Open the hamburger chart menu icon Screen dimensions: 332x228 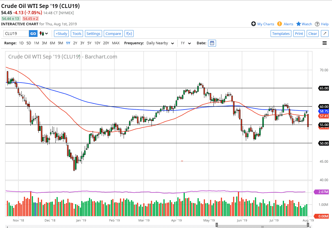(x=324, y=43)
